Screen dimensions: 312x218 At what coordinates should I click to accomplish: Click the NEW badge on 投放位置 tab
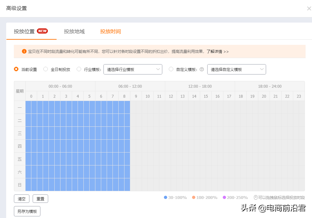[42, 31]
